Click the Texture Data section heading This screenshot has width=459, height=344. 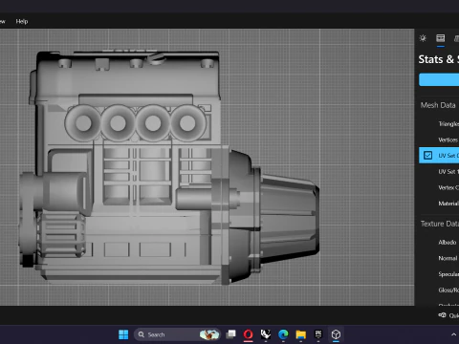(x=440, y=224)
